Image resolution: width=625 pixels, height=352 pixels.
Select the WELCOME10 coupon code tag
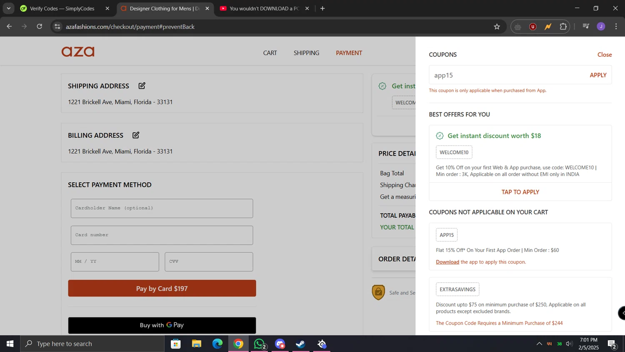pos(454,152)
